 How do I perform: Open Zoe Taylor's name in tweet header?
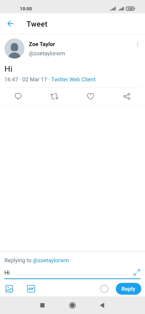coord(42,44)
